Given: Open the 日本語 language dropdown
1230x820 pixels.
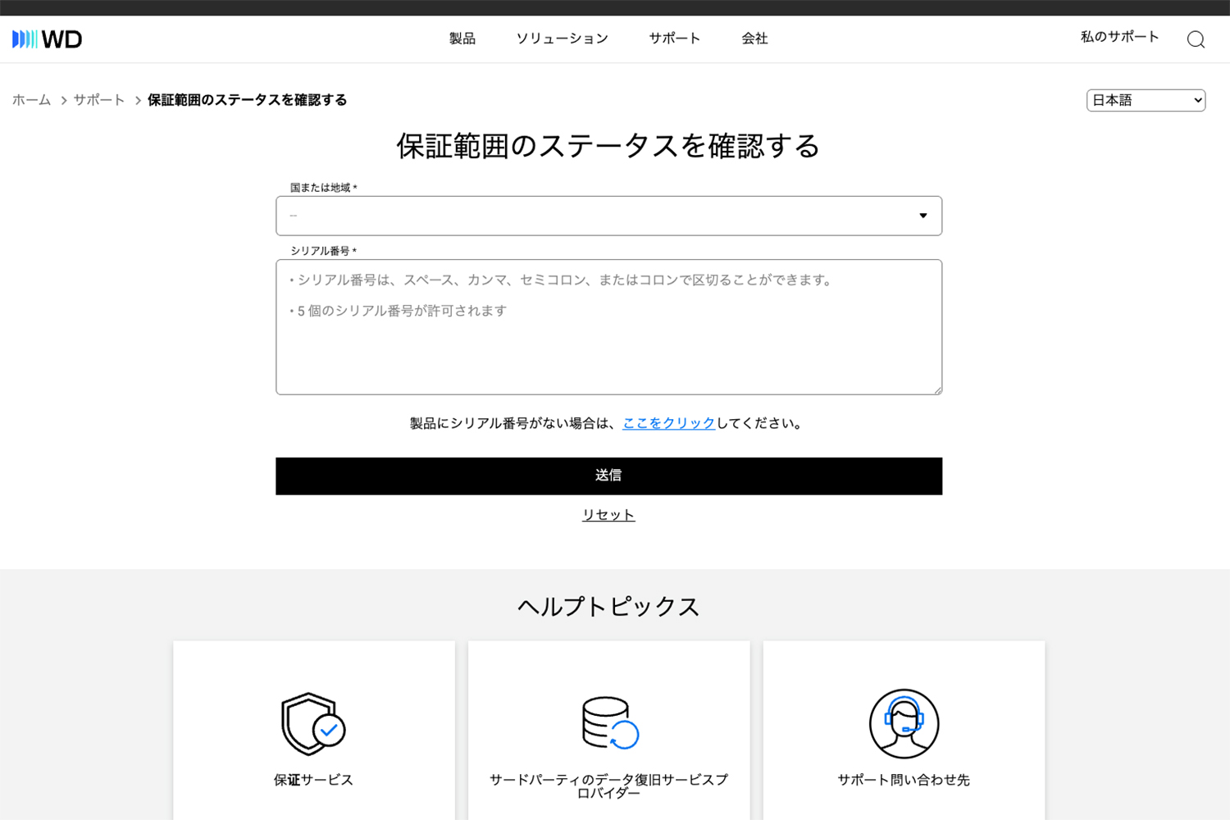Looking at the screenshot, I should 1146,100.
